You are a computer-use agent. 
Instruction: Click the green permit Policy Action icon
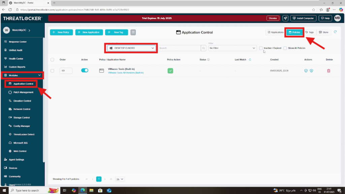pyautogui.click(x=170, y=71)
